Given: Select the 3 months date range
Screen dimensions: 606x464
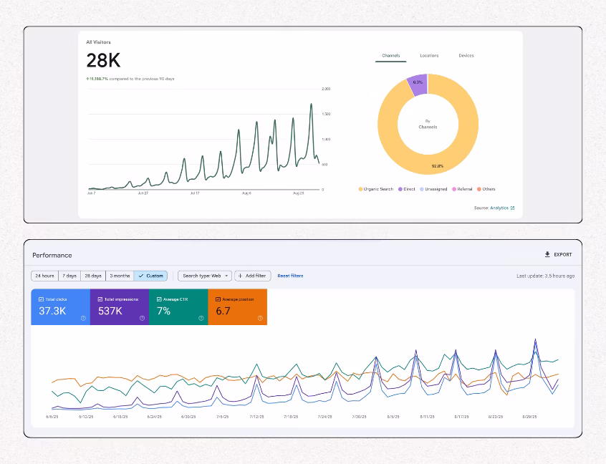Looking at the screenshot, I should [x=120, y=276].
